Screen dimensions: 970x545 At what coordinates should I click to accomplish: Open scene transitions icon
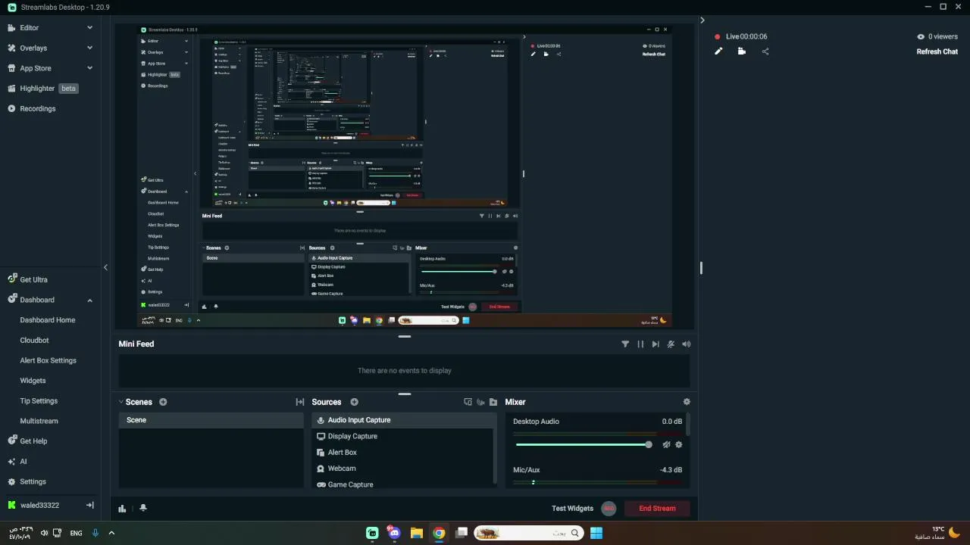click(x=299, y=402)
